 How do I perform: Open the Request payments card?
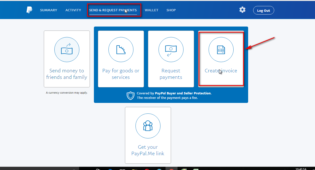click(171, 59)
